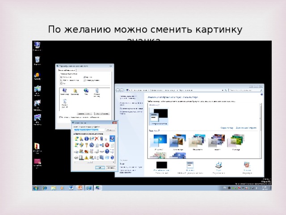The height and width of the screenshot is (215, 286).
Task: Select the blue info "i" icon in icon grid
Action: [x=86, y=138]
